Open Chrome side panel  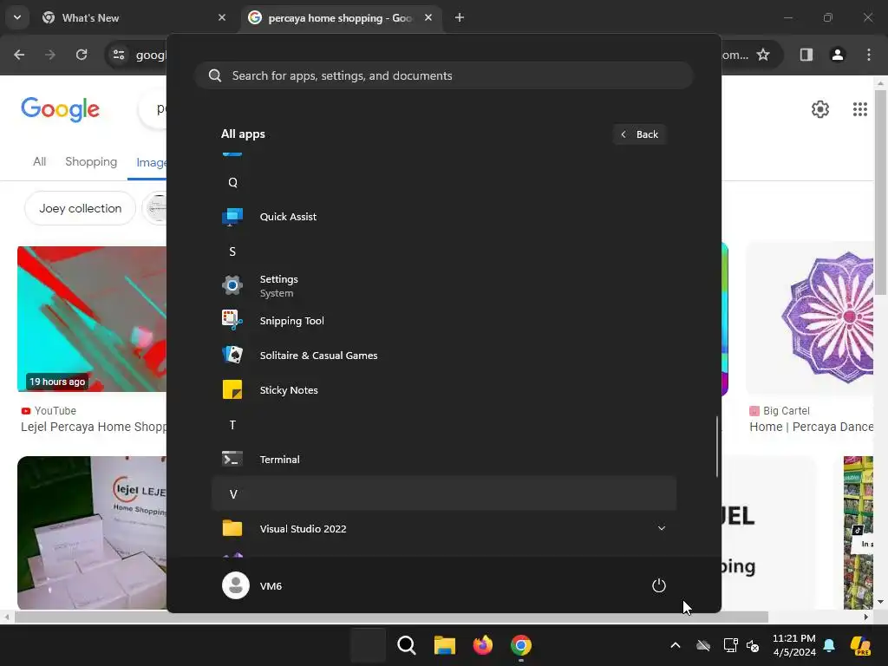click(806, 55)
